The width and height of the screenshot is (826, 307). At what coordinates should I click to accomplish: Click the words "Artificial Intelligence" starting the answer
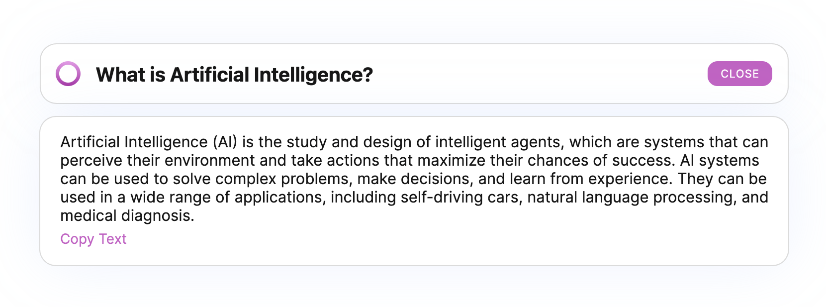tap(134, 142)
